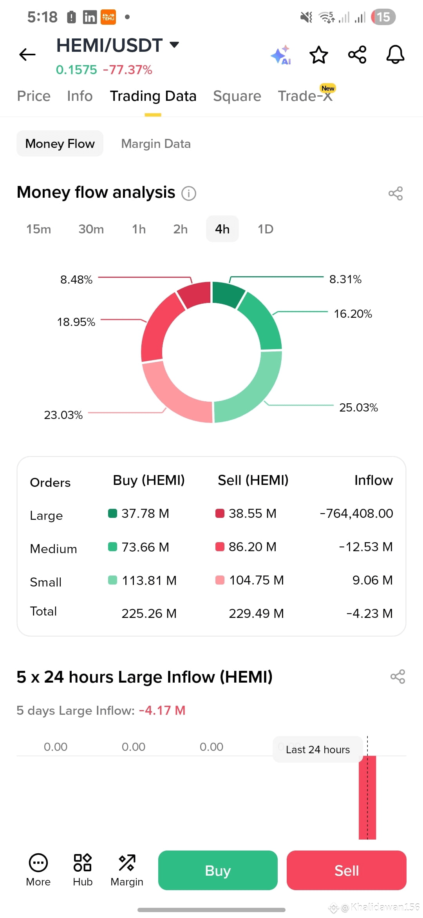Tap the Buy (HEMI) column header

(x=149, y=480)
